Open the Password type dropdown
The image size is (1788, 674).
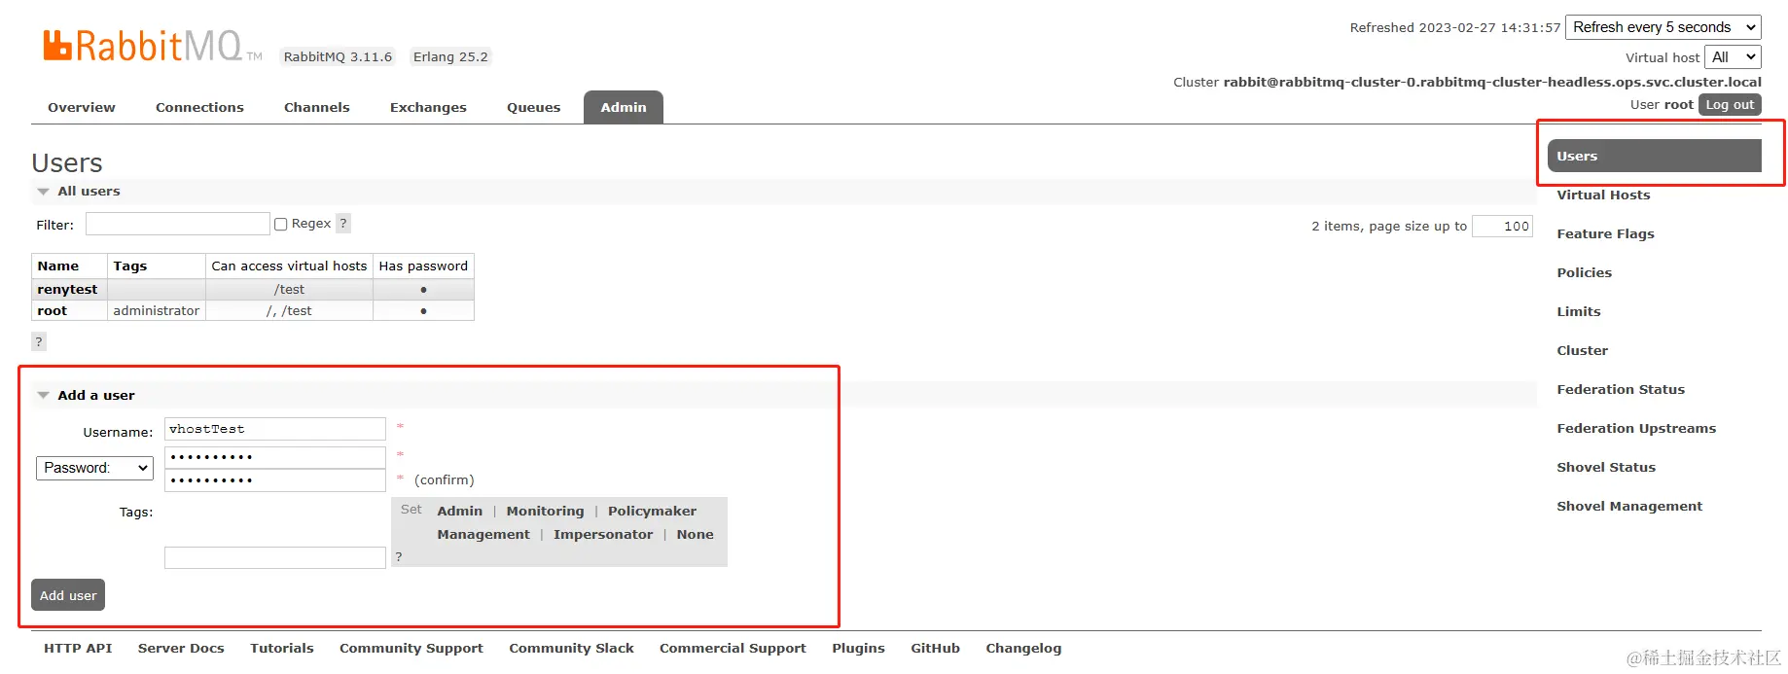coord(94,468)
